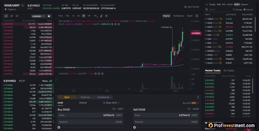Click the favorites star filter
The width and height of the screenshot is (259, 131).
point(207,5)
